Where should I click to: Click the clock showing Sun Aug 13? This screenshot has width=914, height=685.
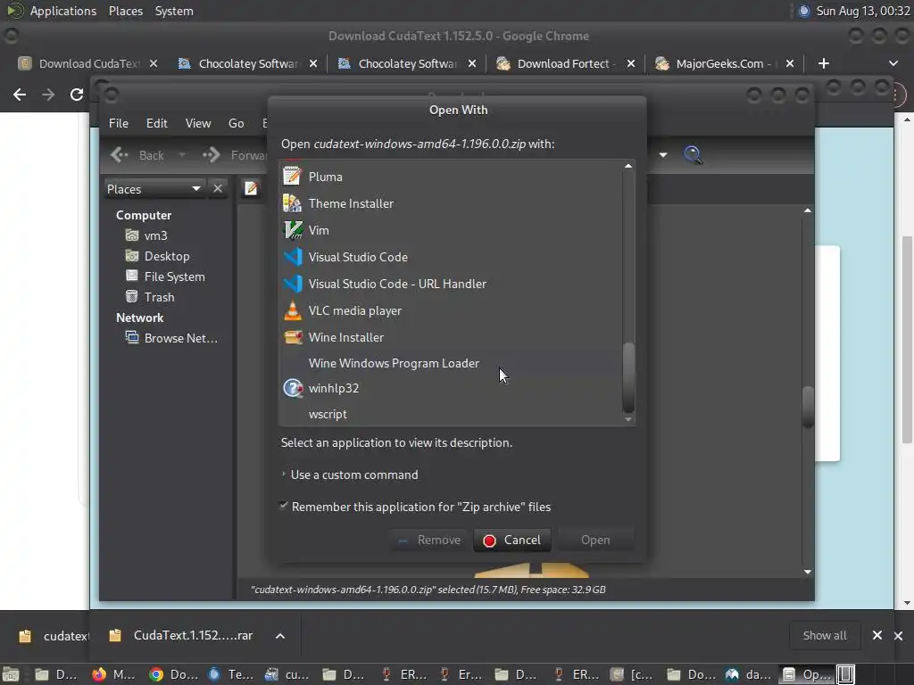[x=863, y=11]
